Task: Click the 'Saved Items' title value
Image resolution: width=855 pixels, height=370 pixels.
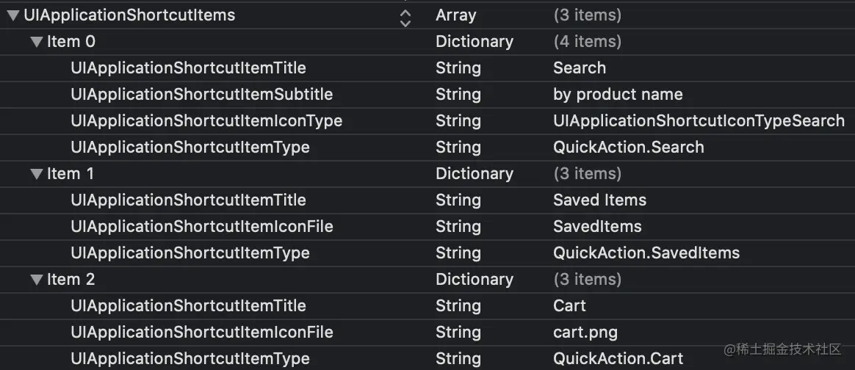Action: pyautogui.click(x=599, y=200)
